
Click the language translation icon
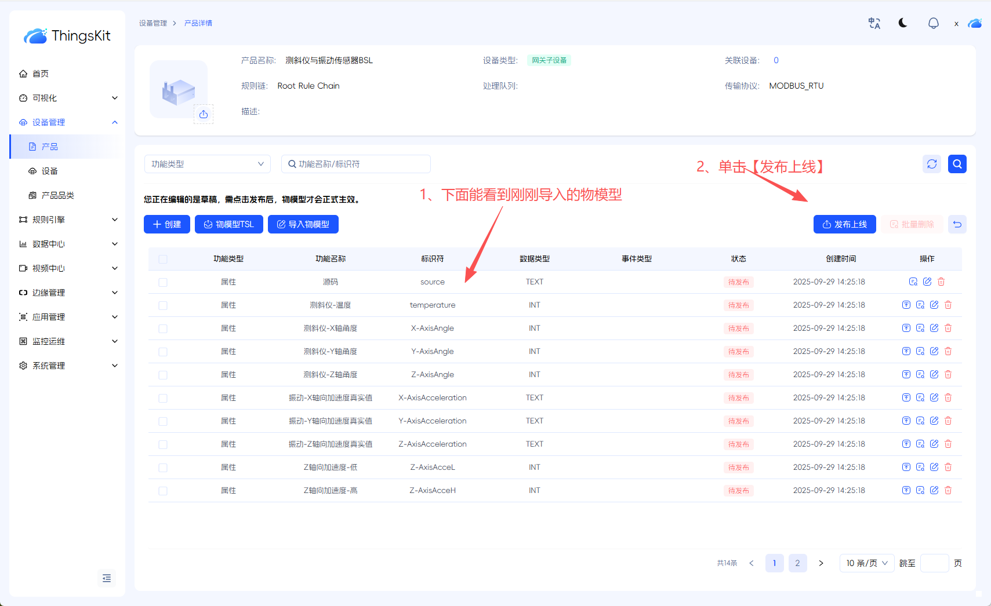[x=874, y=23]
